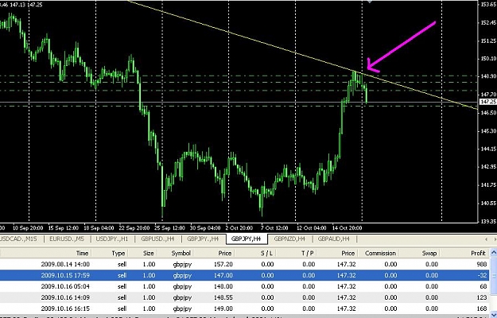Click the trade list scrollbar up arrow

(x=494, y=253)
